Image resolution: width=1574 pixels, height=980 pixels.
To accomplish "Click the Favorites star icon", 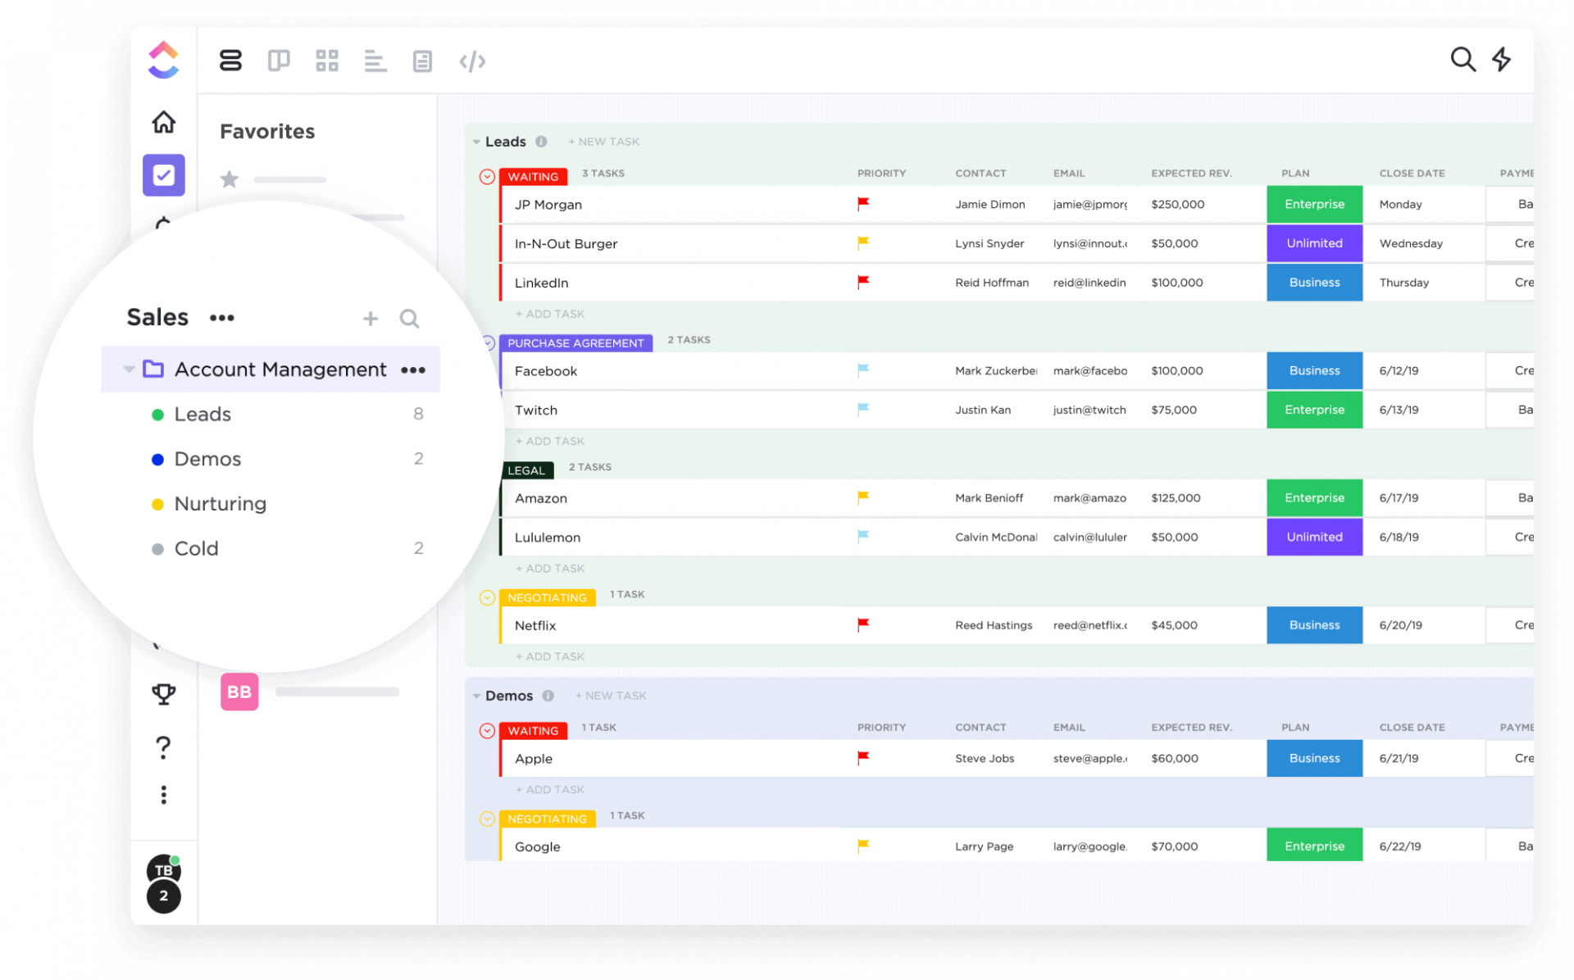I will point(229,179).
